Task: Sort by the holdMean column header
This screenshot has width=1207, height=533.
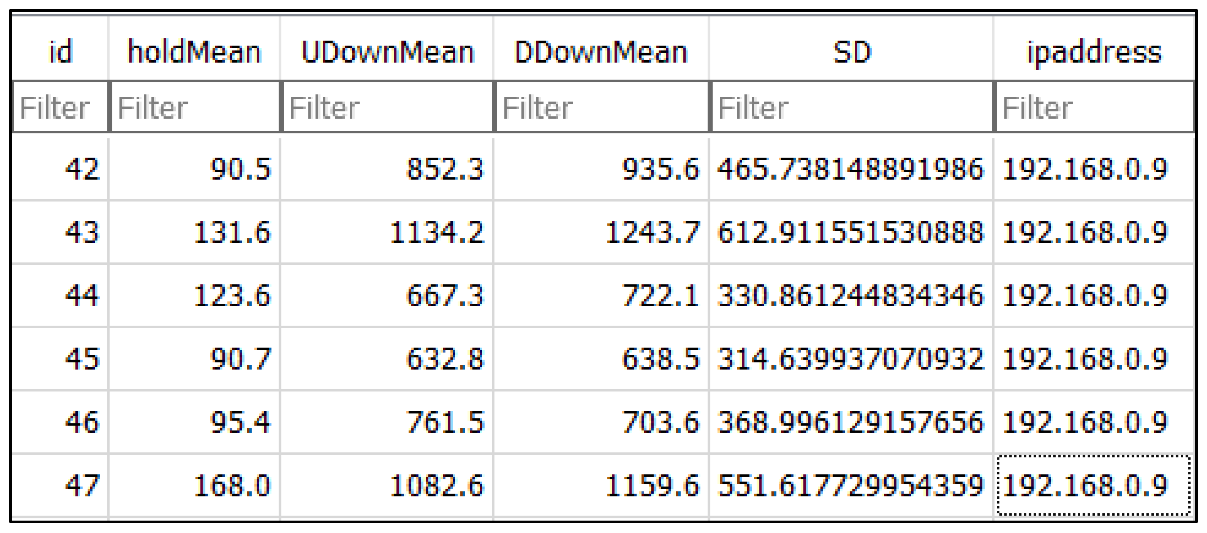Action: tap(195, 51)
